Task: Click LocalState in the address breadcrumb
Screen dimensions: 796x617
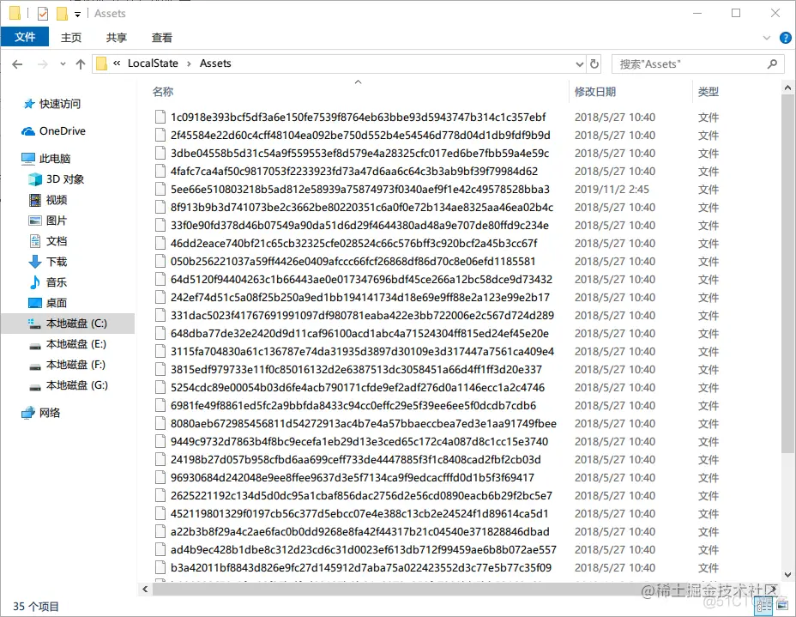Action: pos(153,64)
